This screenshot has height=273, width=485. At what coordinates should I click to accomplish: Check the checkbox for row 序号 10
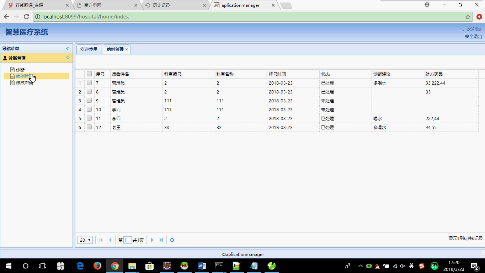pyautogui.click(x=89, y=109)
